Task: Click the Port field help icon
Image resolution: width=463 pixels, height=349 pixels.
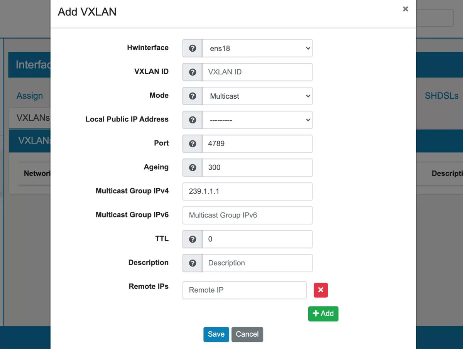Action: coord(192,143)
